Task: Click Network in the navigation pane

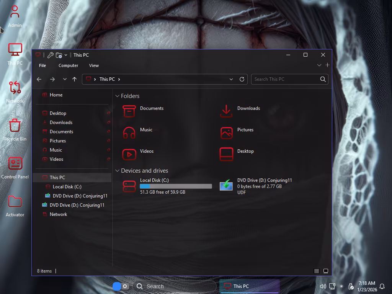Action: pos(58,214)
